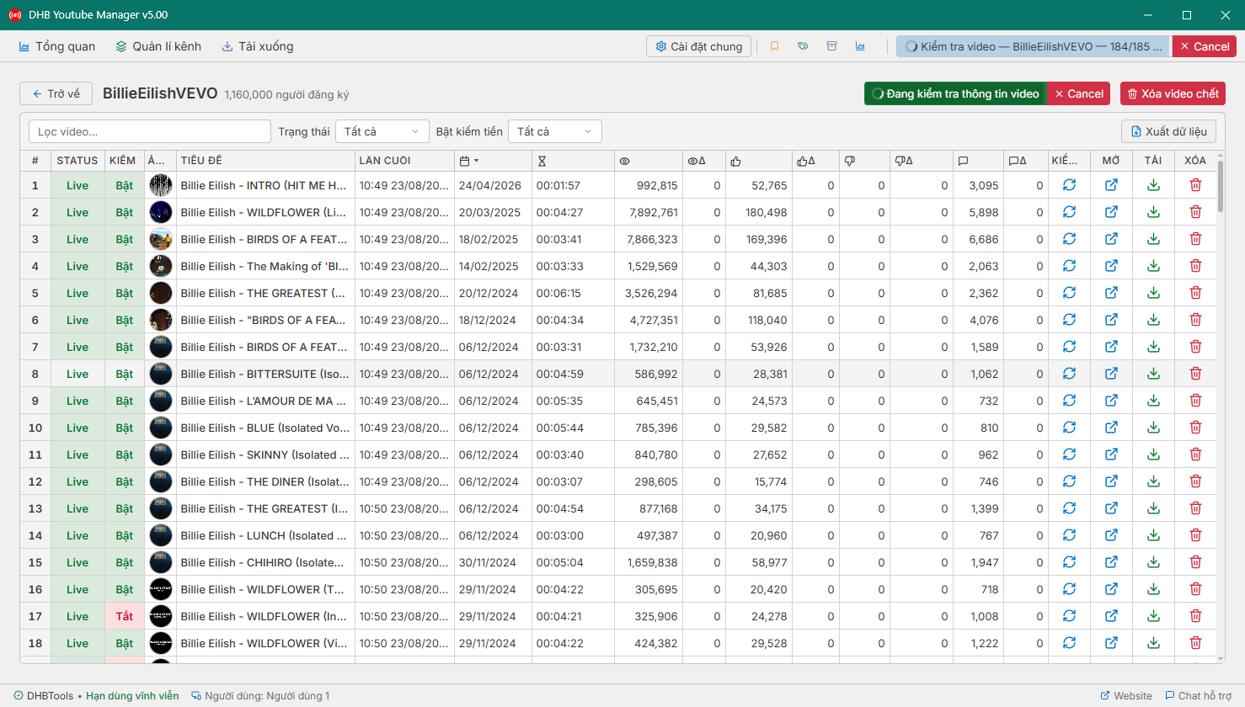Click the duration cell 00:06:15
The image size is (1245, 707).
(558, 293)
